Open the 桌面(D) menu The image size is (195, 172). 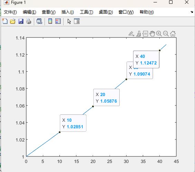[x=106, y=12]
